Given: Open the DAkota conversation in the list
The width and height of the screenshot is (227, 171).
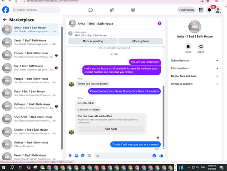Looking at the screenshot, I should click(x=30, y=144).
